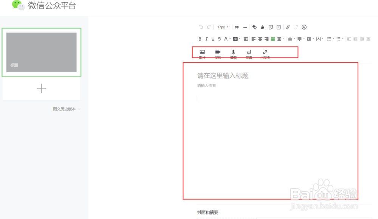378x219 pixels.
Task: Open the emoji picker
Action: [x=303, y=27]
